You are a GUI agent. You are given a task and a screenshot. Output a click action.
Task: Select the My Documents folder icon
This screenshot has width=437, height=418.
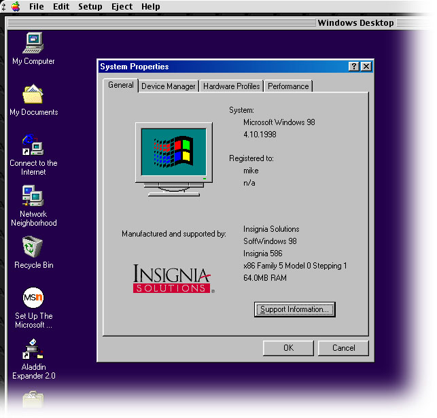point(33,94)
